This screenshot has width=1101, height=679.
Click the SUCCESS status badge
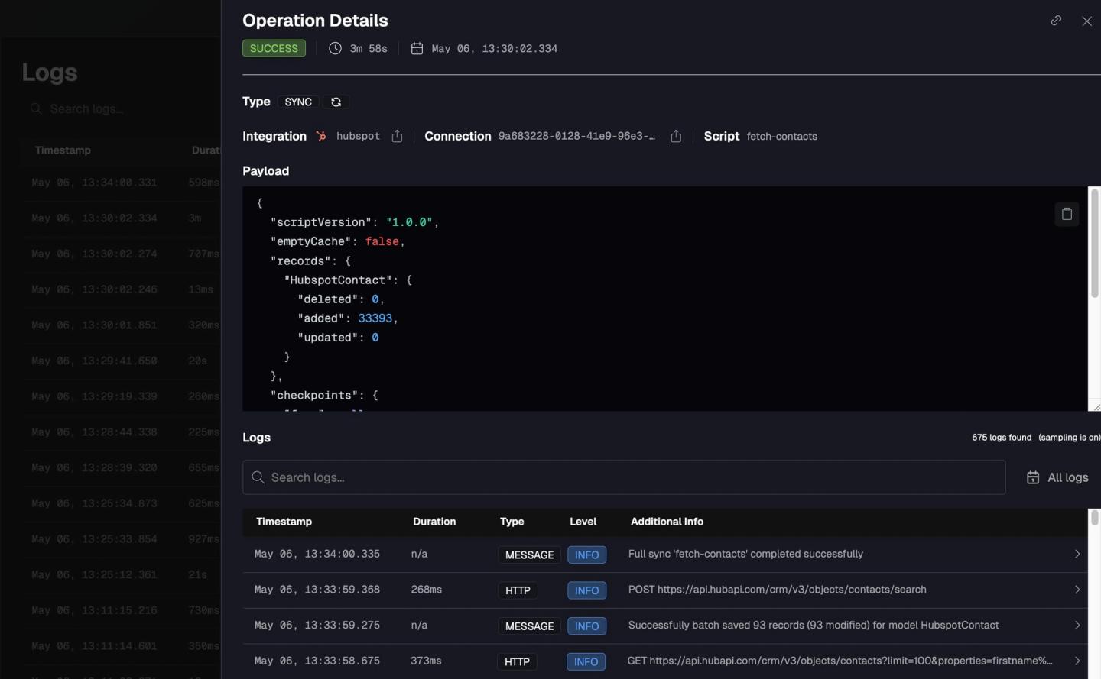(x=274, y=48)
